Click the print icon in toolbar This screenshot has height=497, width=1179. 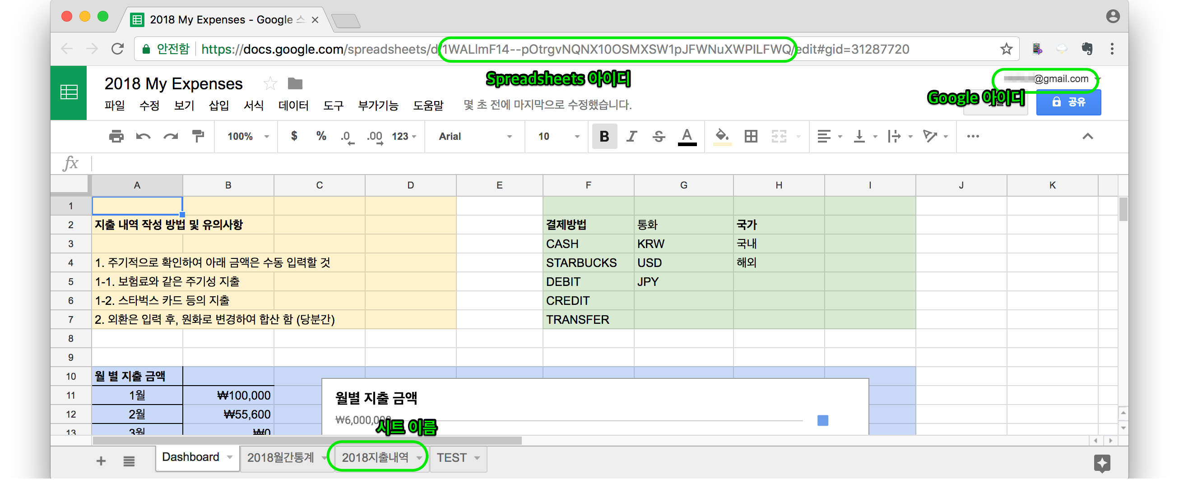click(116, 136)
